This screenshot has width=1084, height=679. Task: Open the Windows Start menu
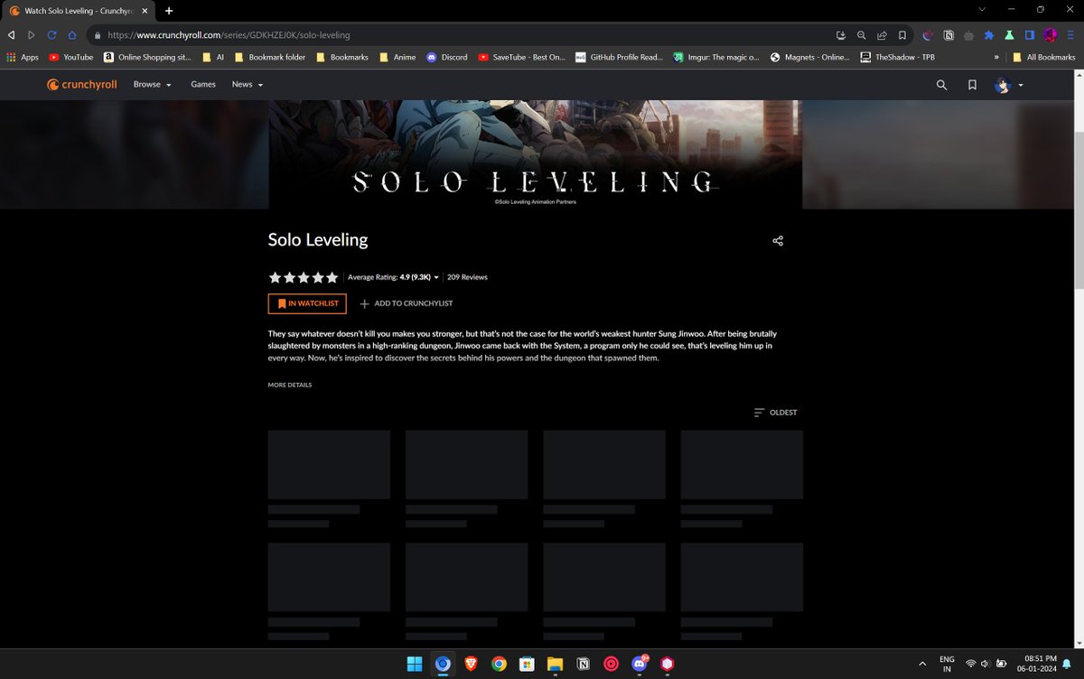(414, 664)
